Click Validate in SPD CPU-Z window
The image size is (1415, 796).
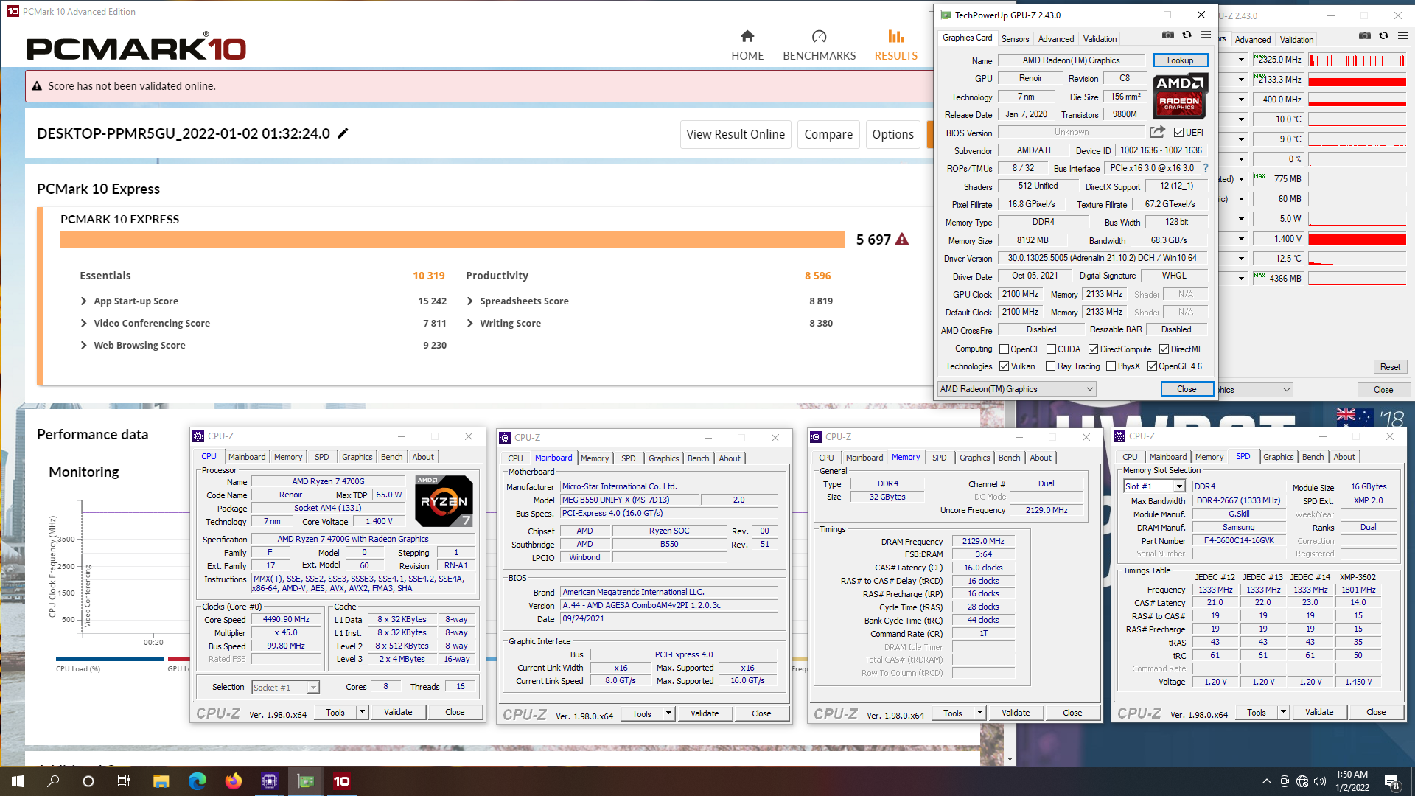tap(1319, 712)
